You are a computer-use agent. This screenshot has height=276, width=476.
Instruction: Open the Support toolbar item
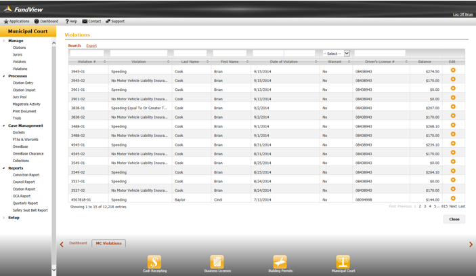pyautogui.click(x=115, y=21)
